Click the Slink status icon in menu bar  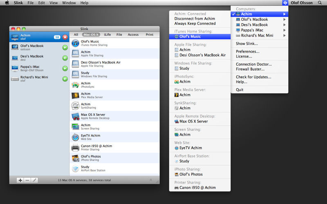coord(285,3)
